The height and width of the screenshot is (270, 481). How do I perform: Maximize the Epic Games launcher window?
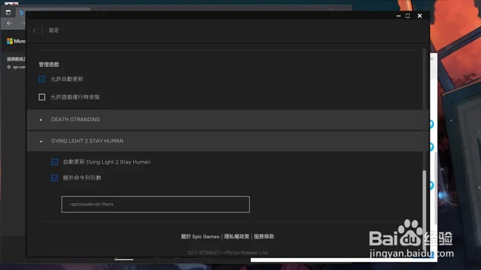pos(407,16)
